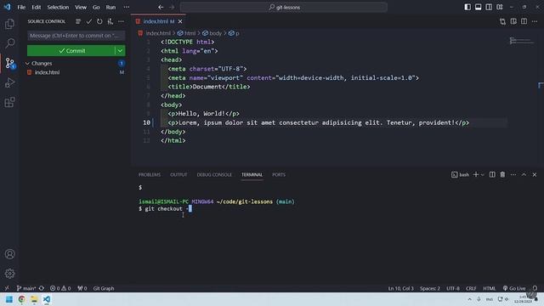Show more menu items ellipsis
Screen dimensions: 544x306
pyautogui.click(x=127, y=8)
